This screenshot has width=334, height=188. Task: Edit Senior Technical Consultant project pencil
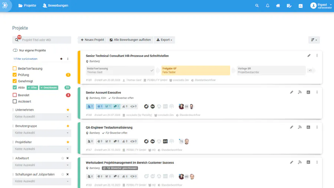(309, 56)
